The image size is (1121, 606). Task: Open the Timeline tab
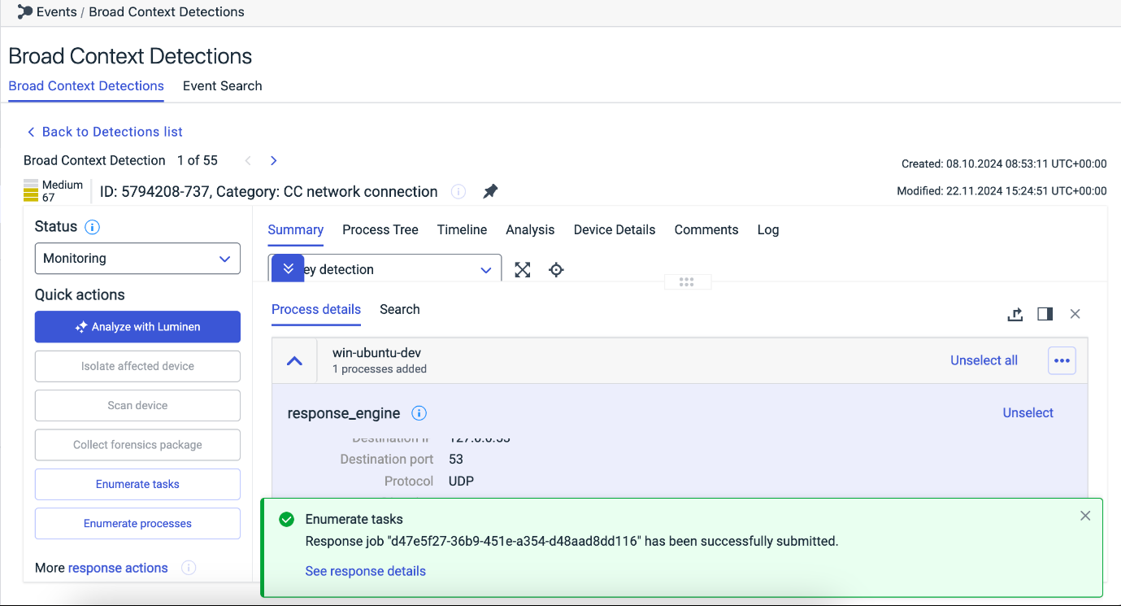coord(462,230)
